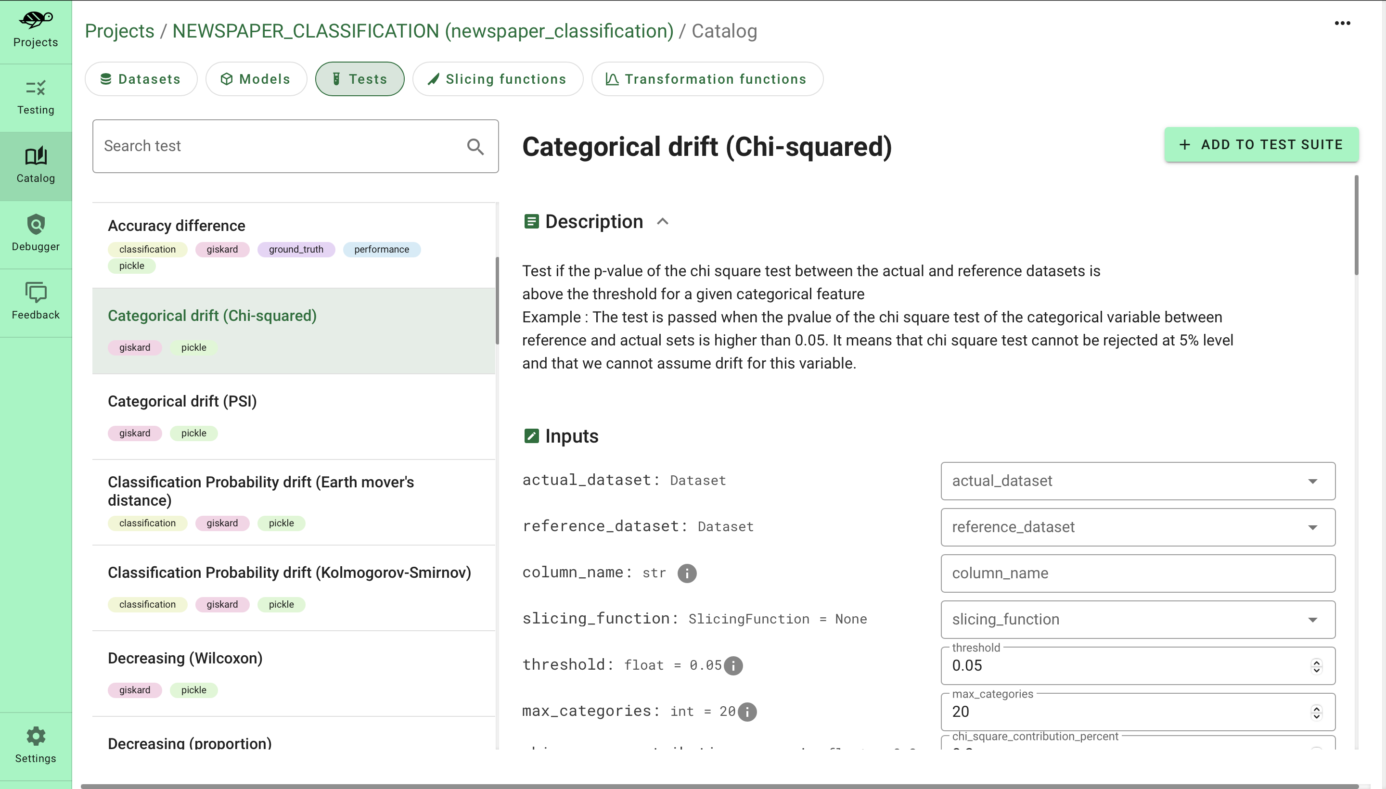This screenshot has height=789, width=1386.
Task: Open the Testing section in the sidebar
Action: pyautogui.click(x=35, y=98)
